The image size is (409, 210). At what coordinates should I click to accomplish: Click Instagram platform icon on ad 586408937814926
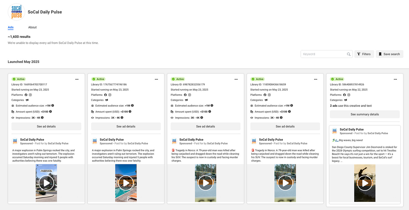point(349,95)
